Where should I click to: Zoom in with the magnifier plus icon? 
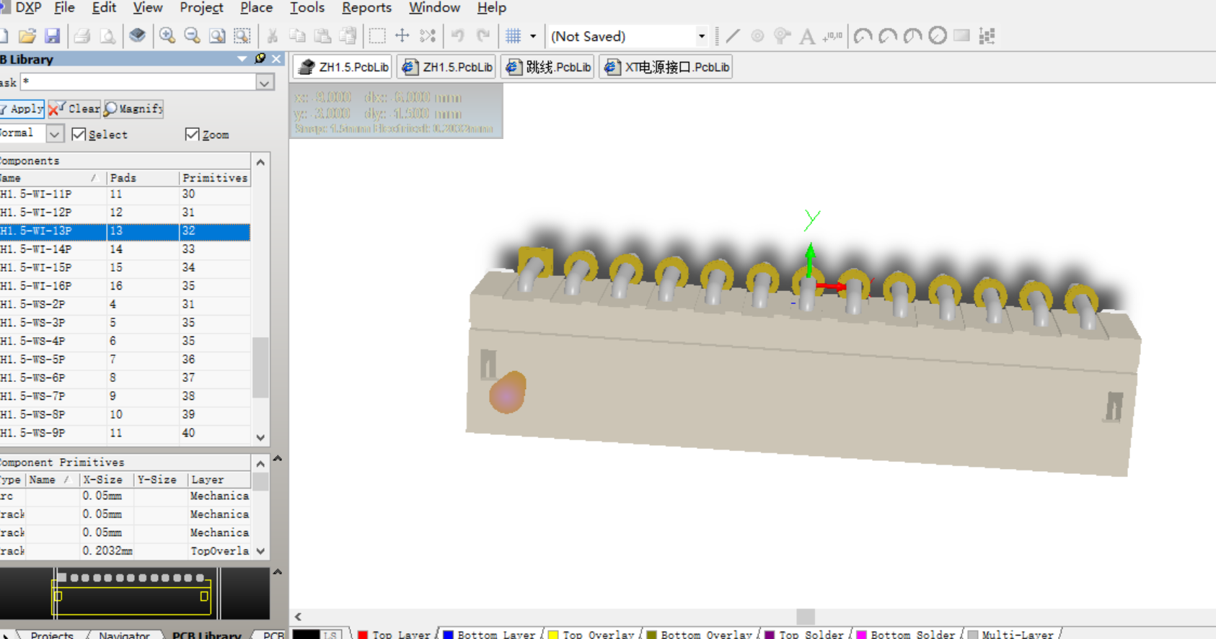[x=167, y=36]
